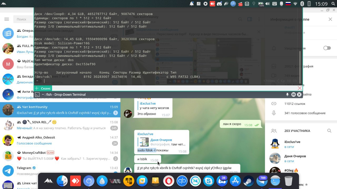Click the 'и lsblk' message bubble

pyautogui.click(x=147, y=159)
